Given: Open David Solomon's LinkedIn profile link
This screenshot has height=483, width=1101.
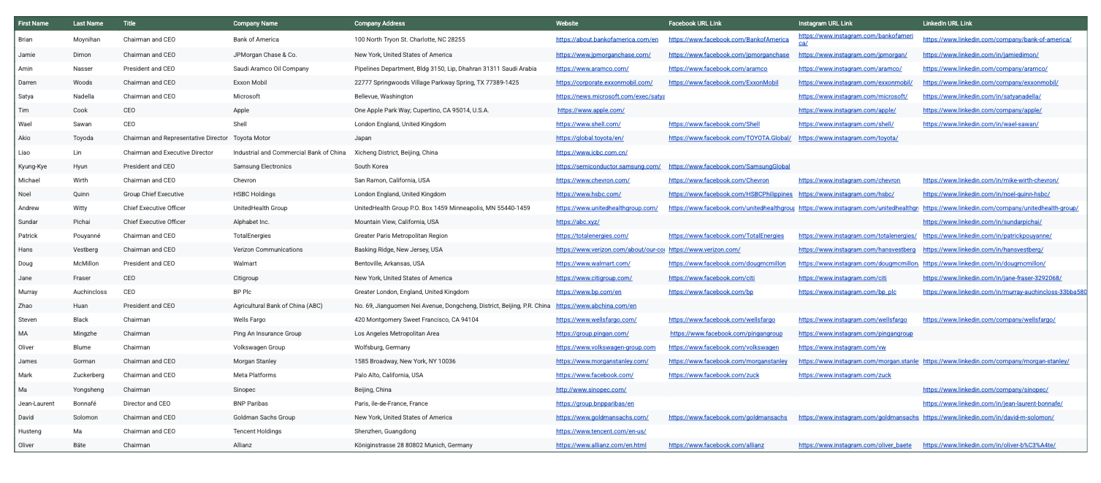Looking at the screenshot, I should pyautogui.click(x=988, y=417).
